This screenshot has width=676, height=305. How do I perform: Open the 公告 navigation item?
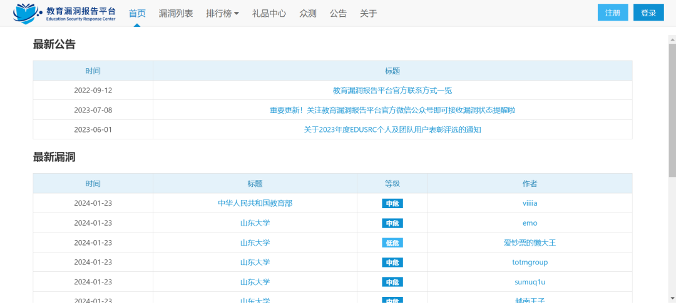tap(338, 13)
